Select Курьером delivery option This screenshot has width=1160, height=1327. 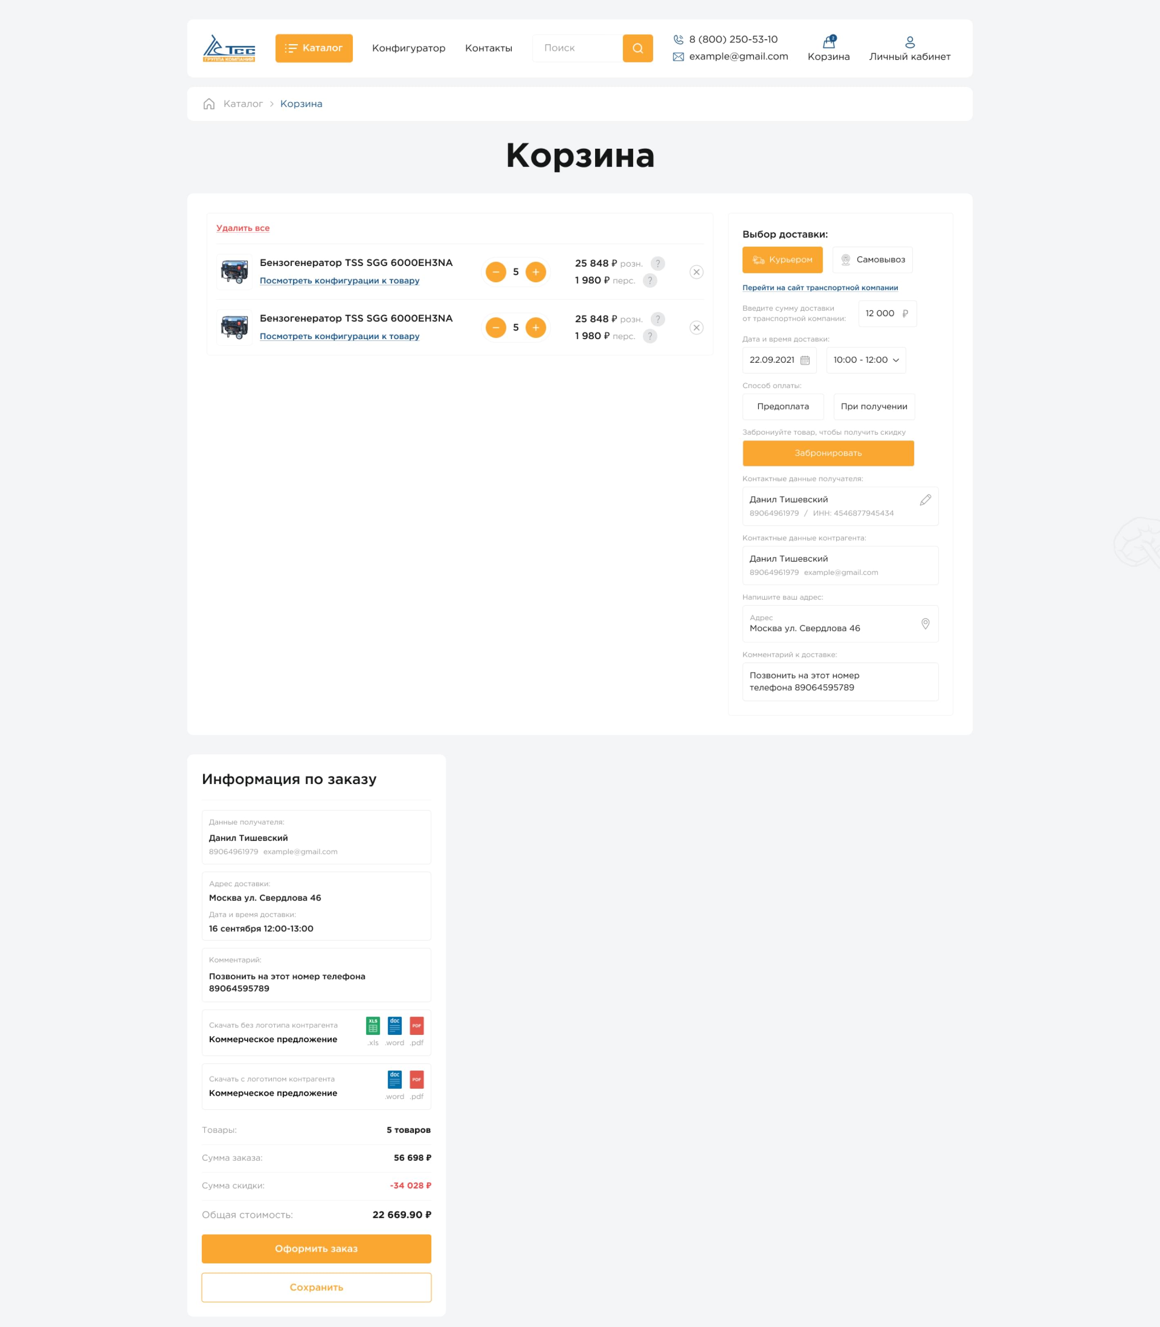point(782,259)
